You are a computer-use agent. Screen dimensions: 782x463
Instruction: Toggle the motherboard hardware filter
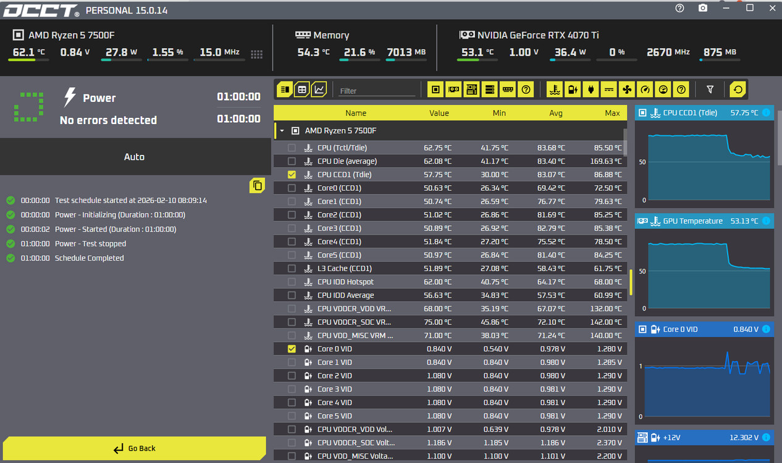472,90
